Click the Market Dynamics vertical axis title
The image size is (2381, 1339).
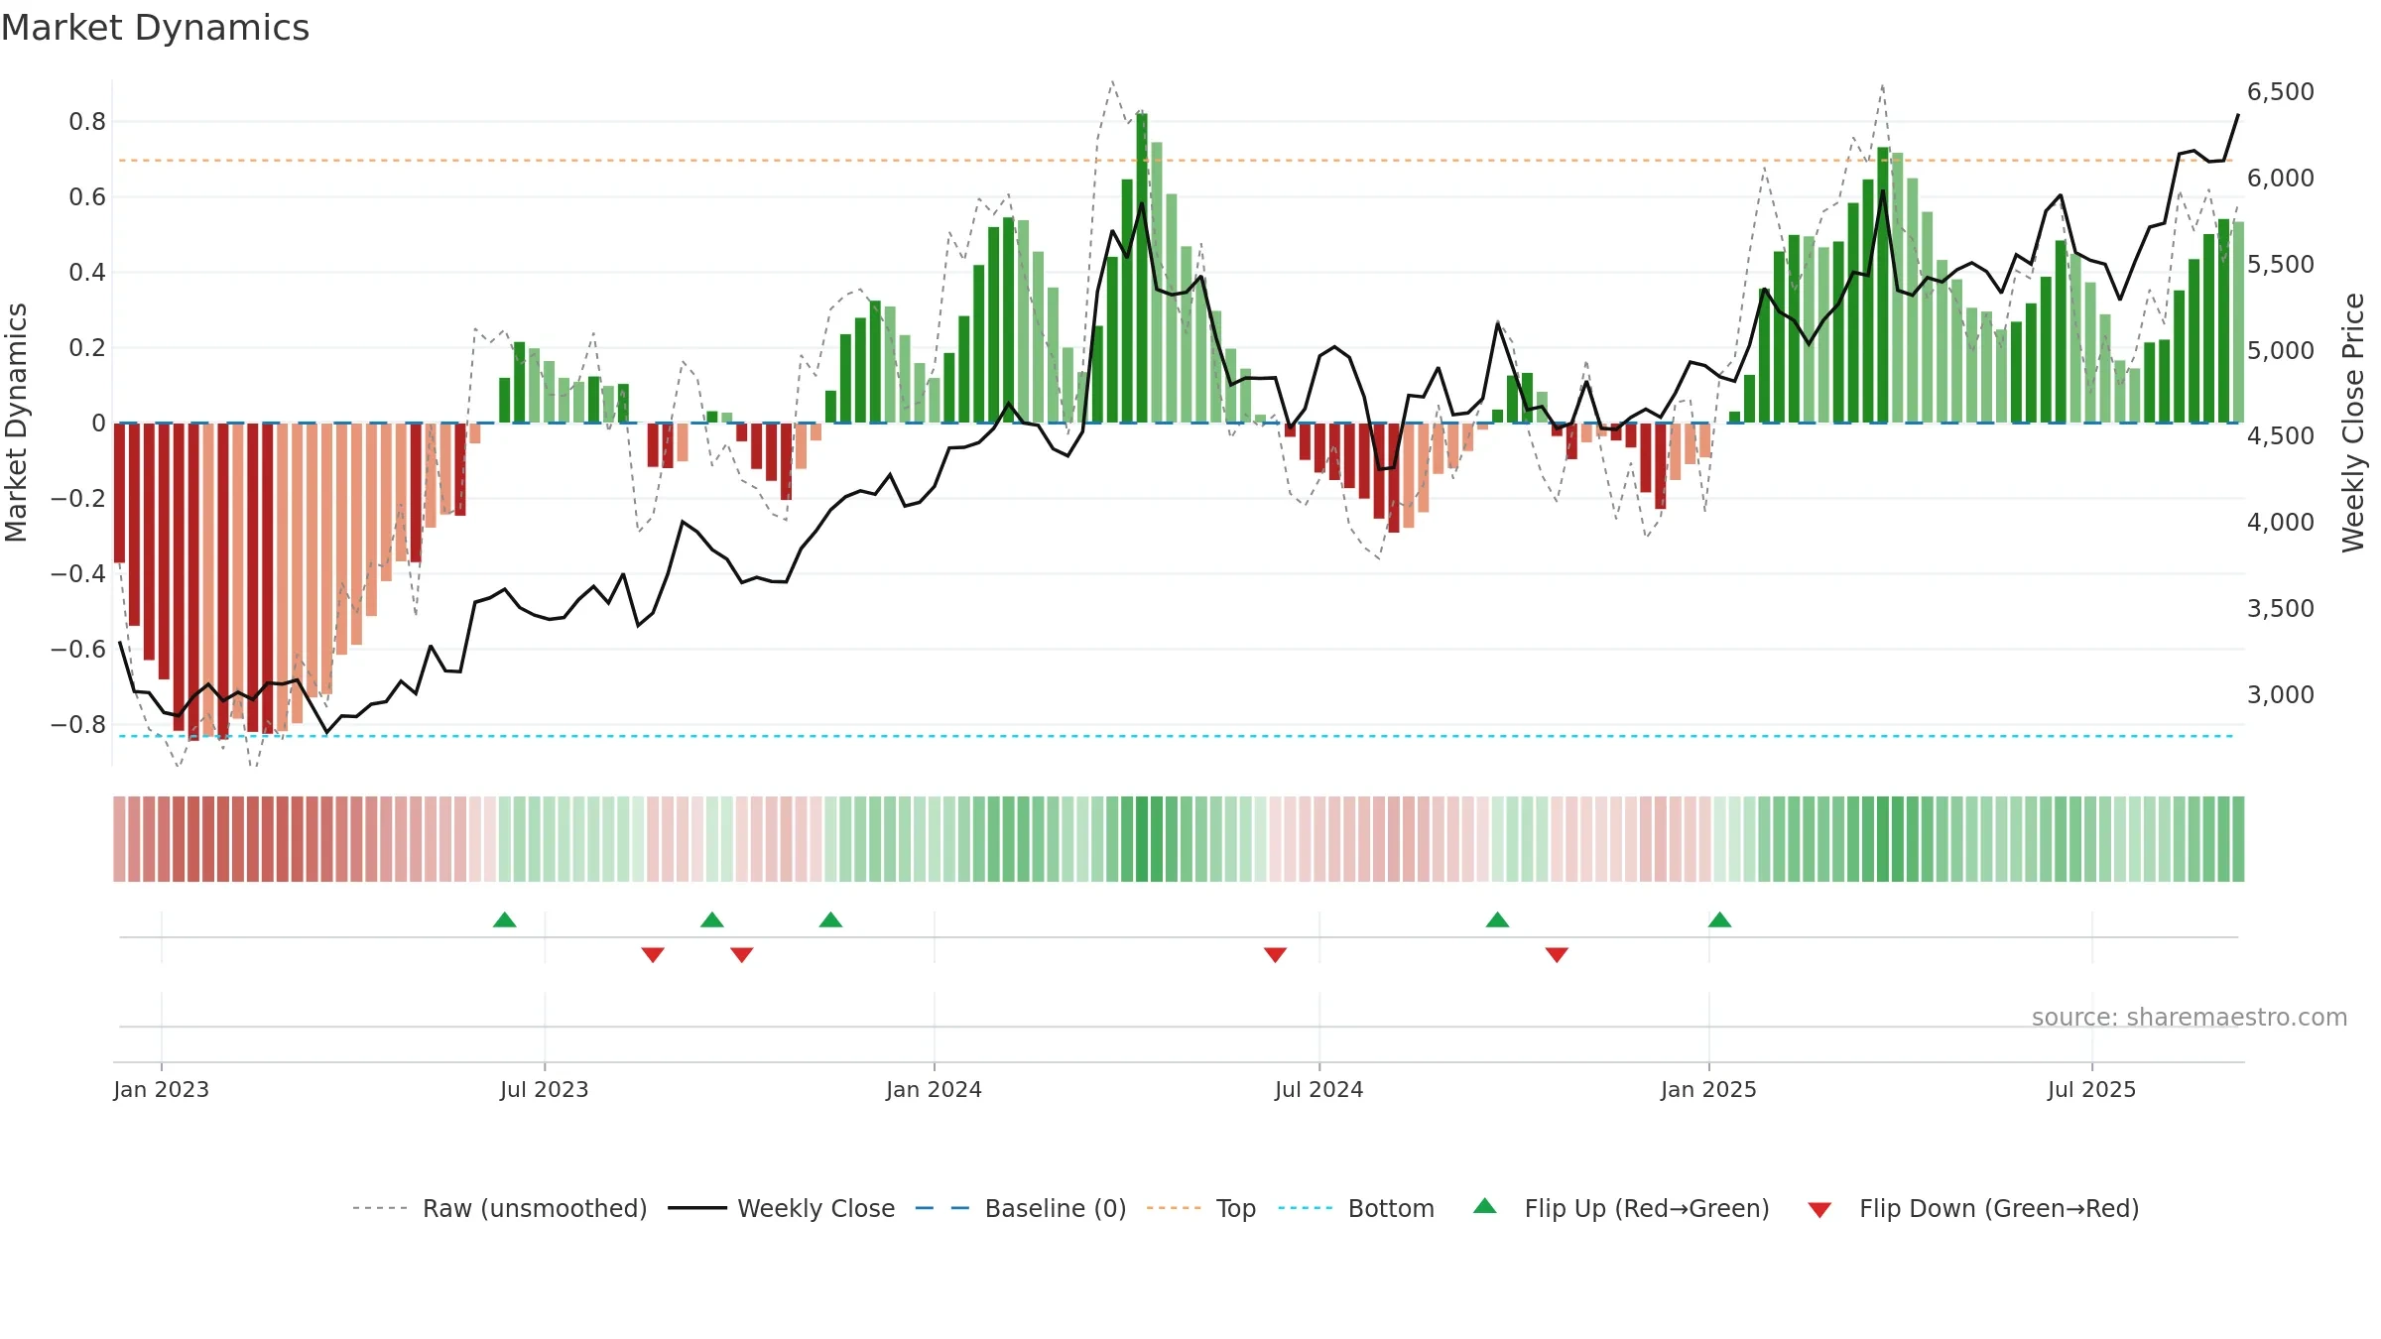tap(16, 423)
